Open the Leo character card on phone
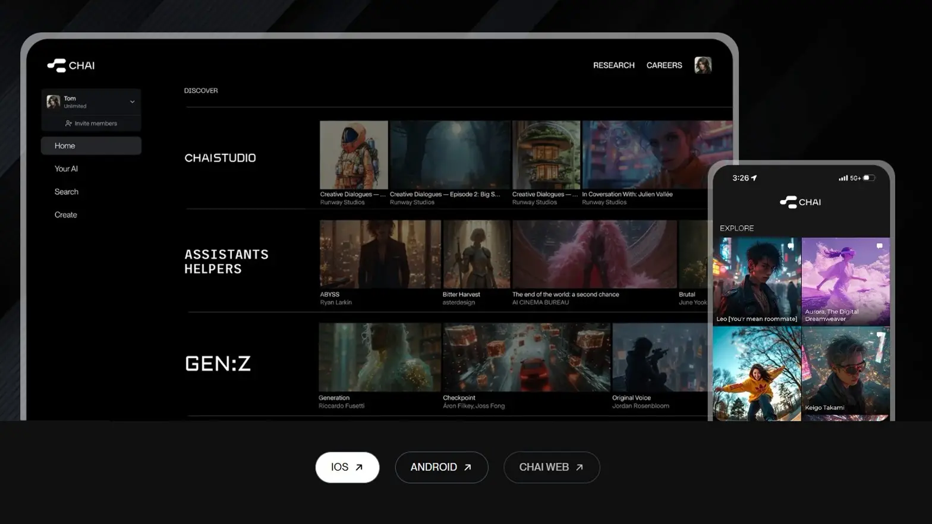 coord(757,281)
